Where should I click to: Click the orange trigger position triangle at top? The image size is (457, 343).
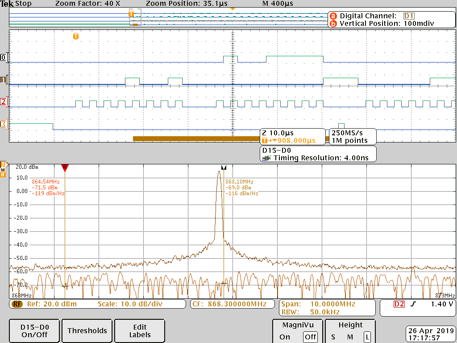tap(232, 9)
